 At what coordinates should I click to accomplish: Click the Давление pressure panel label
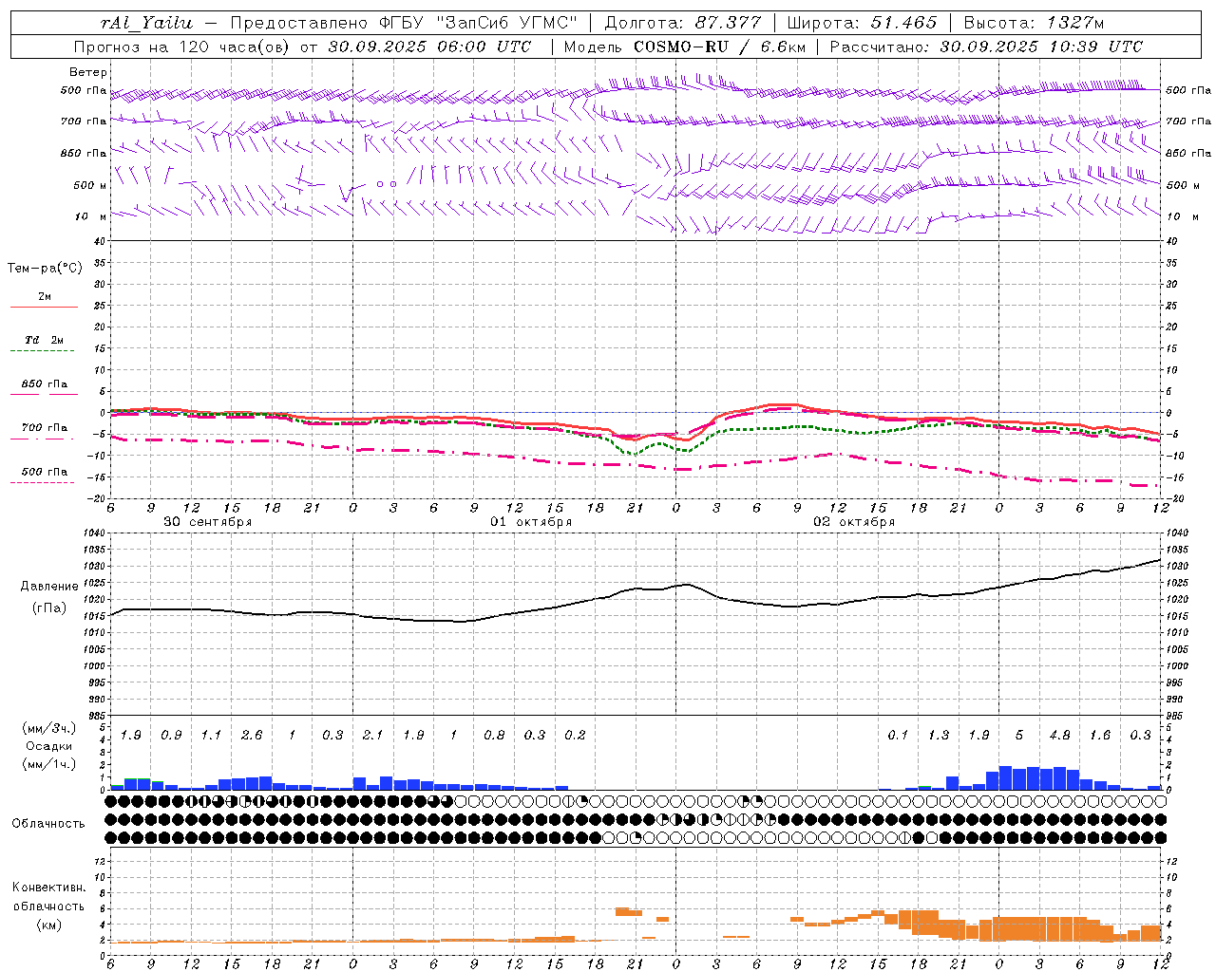point(49,587)
